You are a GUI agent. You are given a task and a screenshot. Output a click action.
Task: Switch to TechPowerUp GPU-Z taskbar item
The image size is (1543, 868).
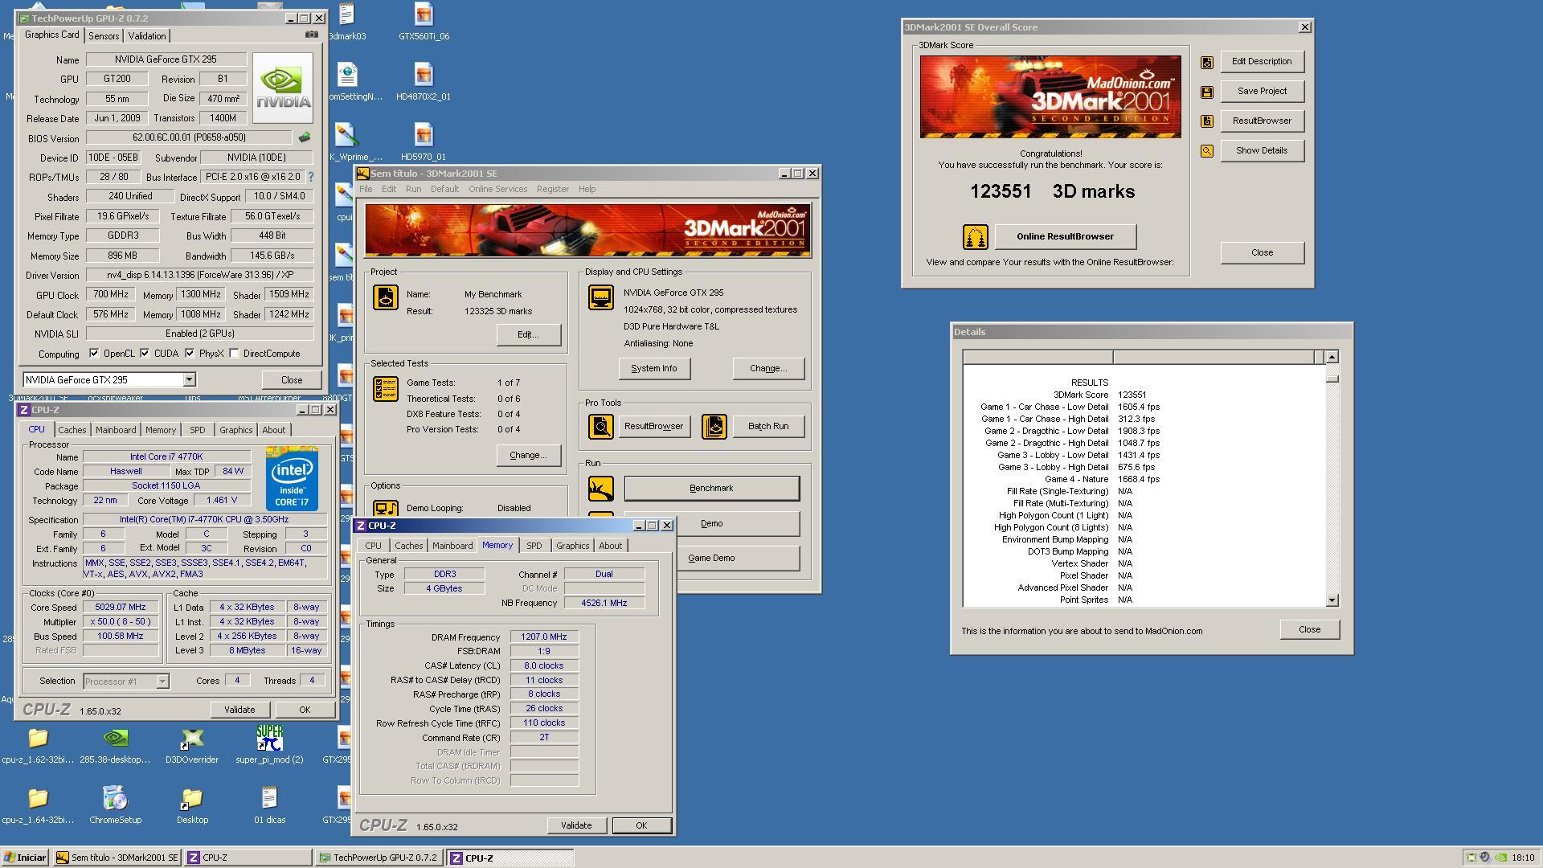pos(379,858)
